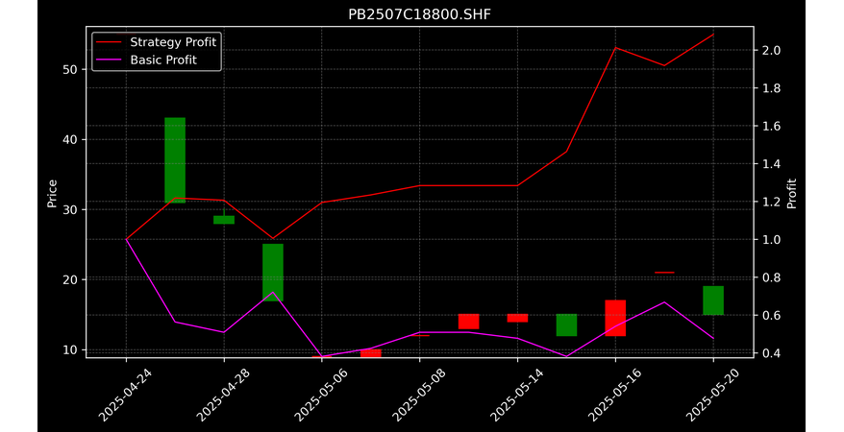Screen dimensions: 844x432
Task: Click the profit tick value 1.4
Action: (x=769, y=164)
